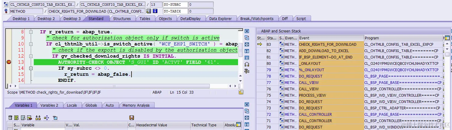Click the yellow arrow marker in stack row 83

pos(260,44)
